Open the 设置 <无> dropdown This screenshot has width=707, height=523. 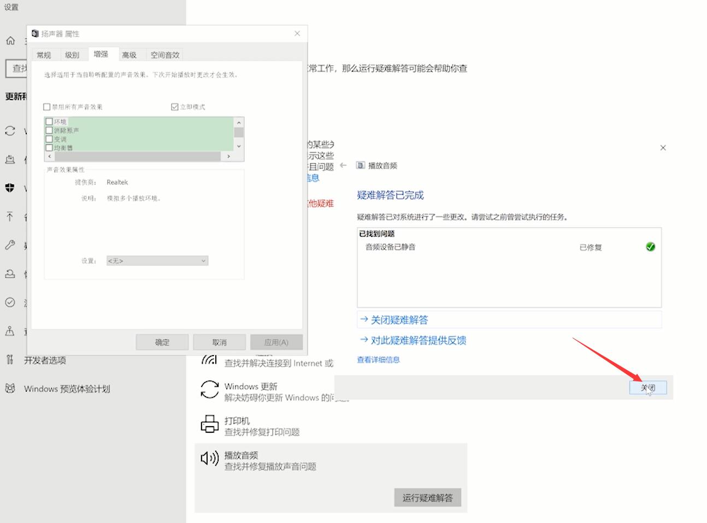point(157,261)
